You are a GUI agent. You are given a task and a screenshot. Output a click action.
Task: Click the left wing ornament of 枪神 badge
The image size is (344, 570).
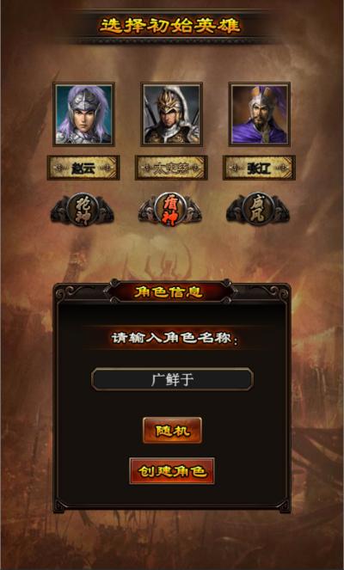(58, 214)
